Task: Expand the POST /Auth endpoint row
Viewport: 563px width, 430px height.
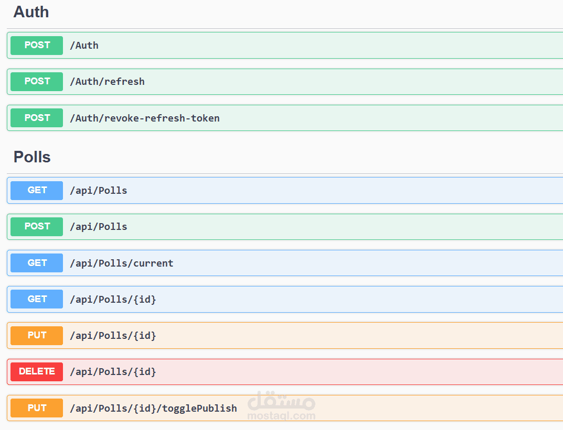Action: (315, 46)
